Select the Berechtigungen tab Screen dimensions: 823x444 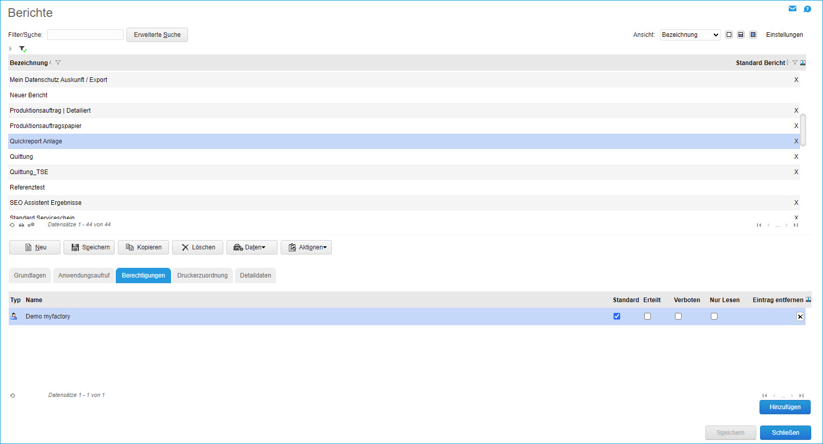(143, 276)
